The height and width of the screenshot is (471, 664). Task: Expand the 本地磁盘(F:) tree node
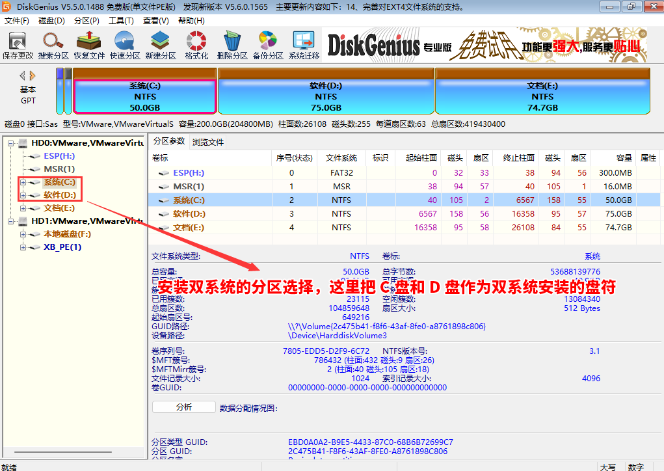click(23, 234)
